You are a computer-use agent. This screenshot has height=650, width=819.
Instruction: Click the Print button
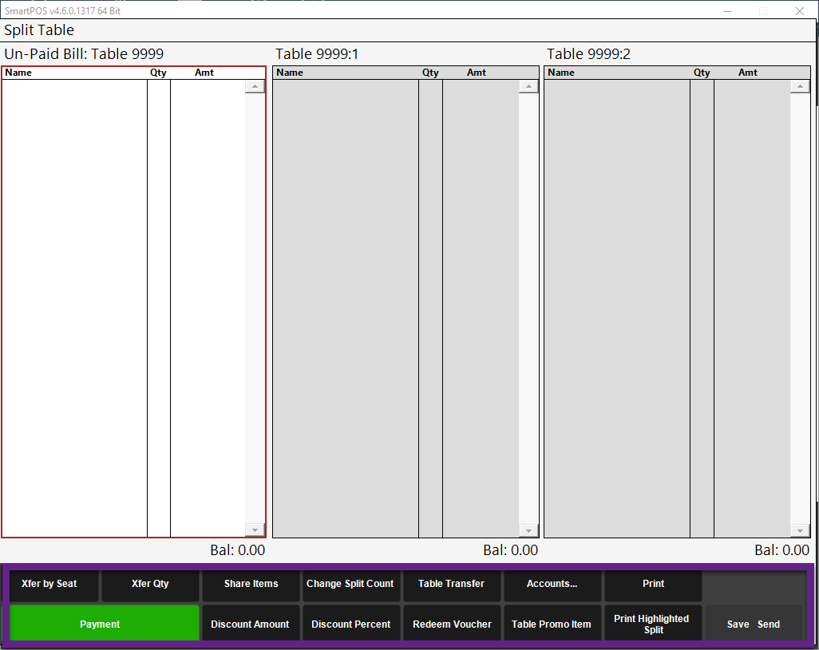click(x=653, y=584)
